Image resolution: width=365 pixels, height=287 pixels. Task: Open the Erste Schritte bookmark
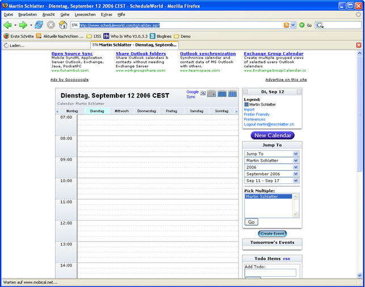coord(19,36)
